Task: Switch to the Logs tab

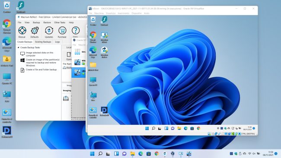Action: [57, 42]
